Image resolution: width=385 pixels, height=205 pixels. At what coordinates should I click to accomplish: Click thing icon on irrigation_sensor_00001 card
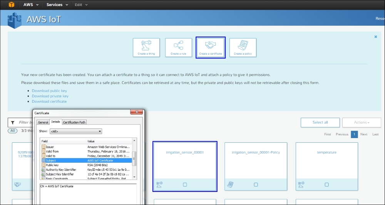pos(159,184)
